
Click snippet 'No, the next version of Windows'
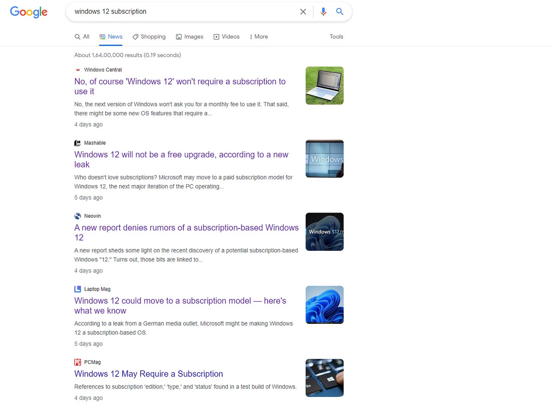[182, 109]
